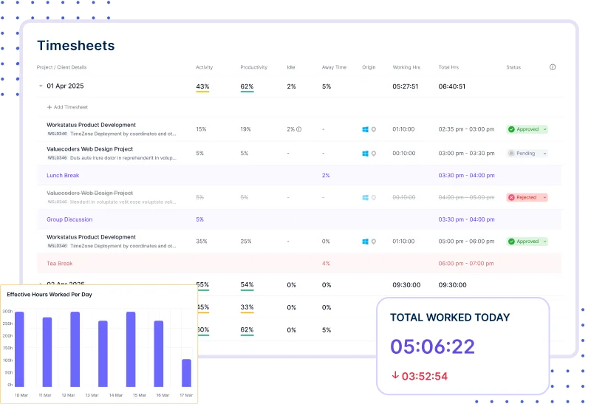
Task: Open the Rejected status dropdown
Action: click(x=544, y=197)
